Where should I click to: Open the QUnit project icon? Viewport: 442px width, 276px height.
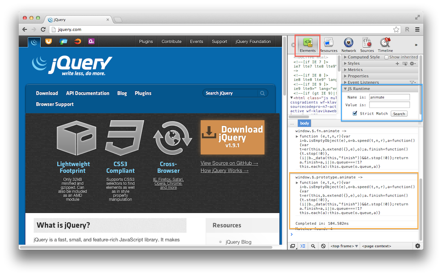92,41
